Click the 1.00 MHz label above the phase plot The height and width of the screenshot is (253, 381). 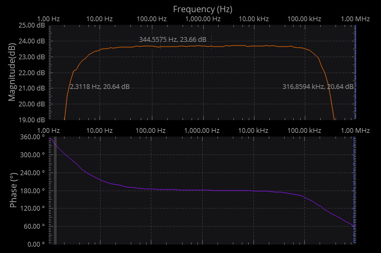tap(355, 131)
